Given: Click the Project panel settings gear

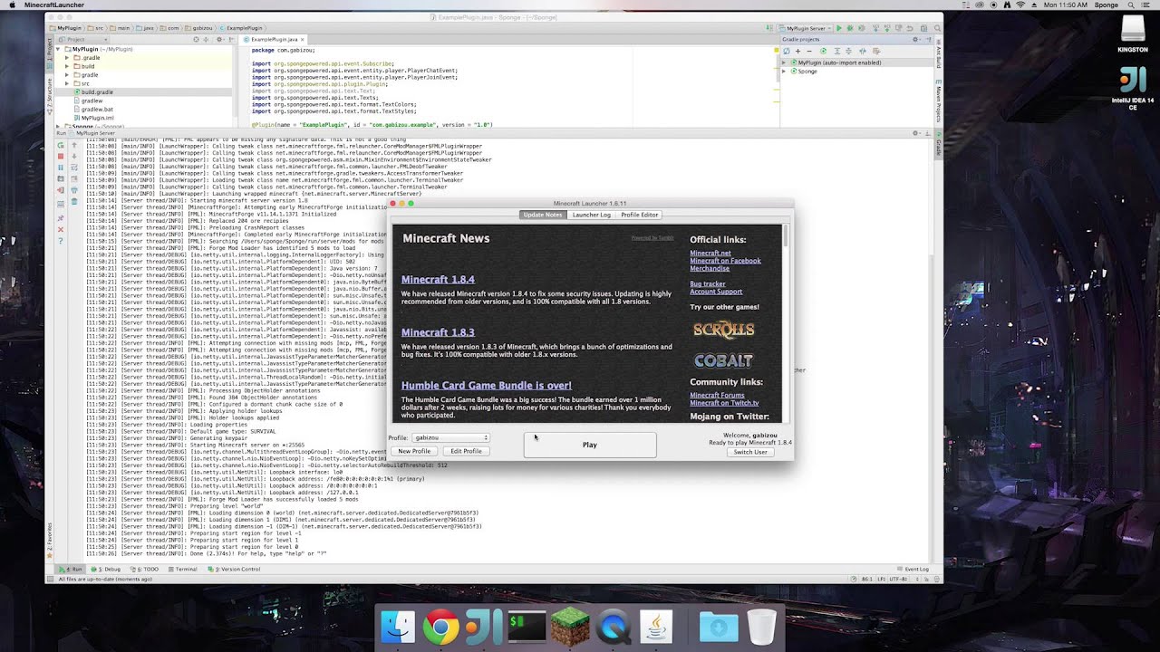Looking at the screenshot, I should click(219, 39).
